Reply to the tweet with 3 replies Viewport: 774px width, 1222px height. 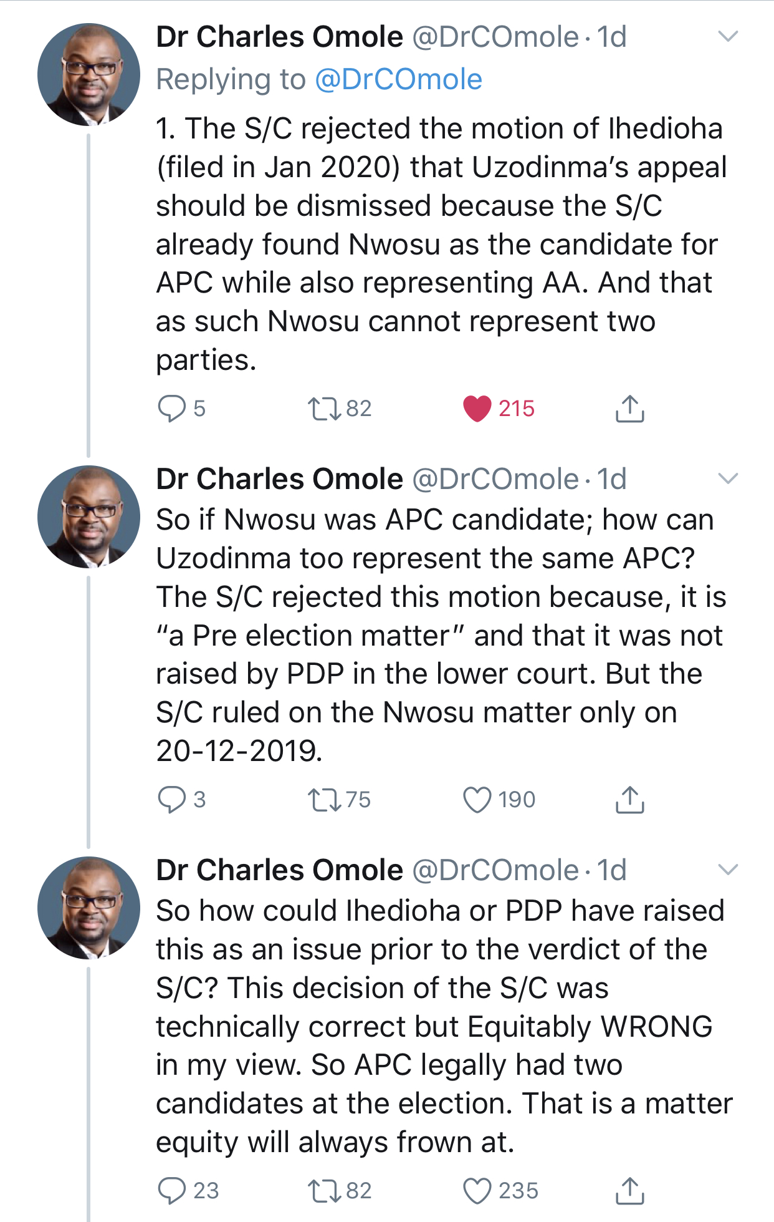172,800
